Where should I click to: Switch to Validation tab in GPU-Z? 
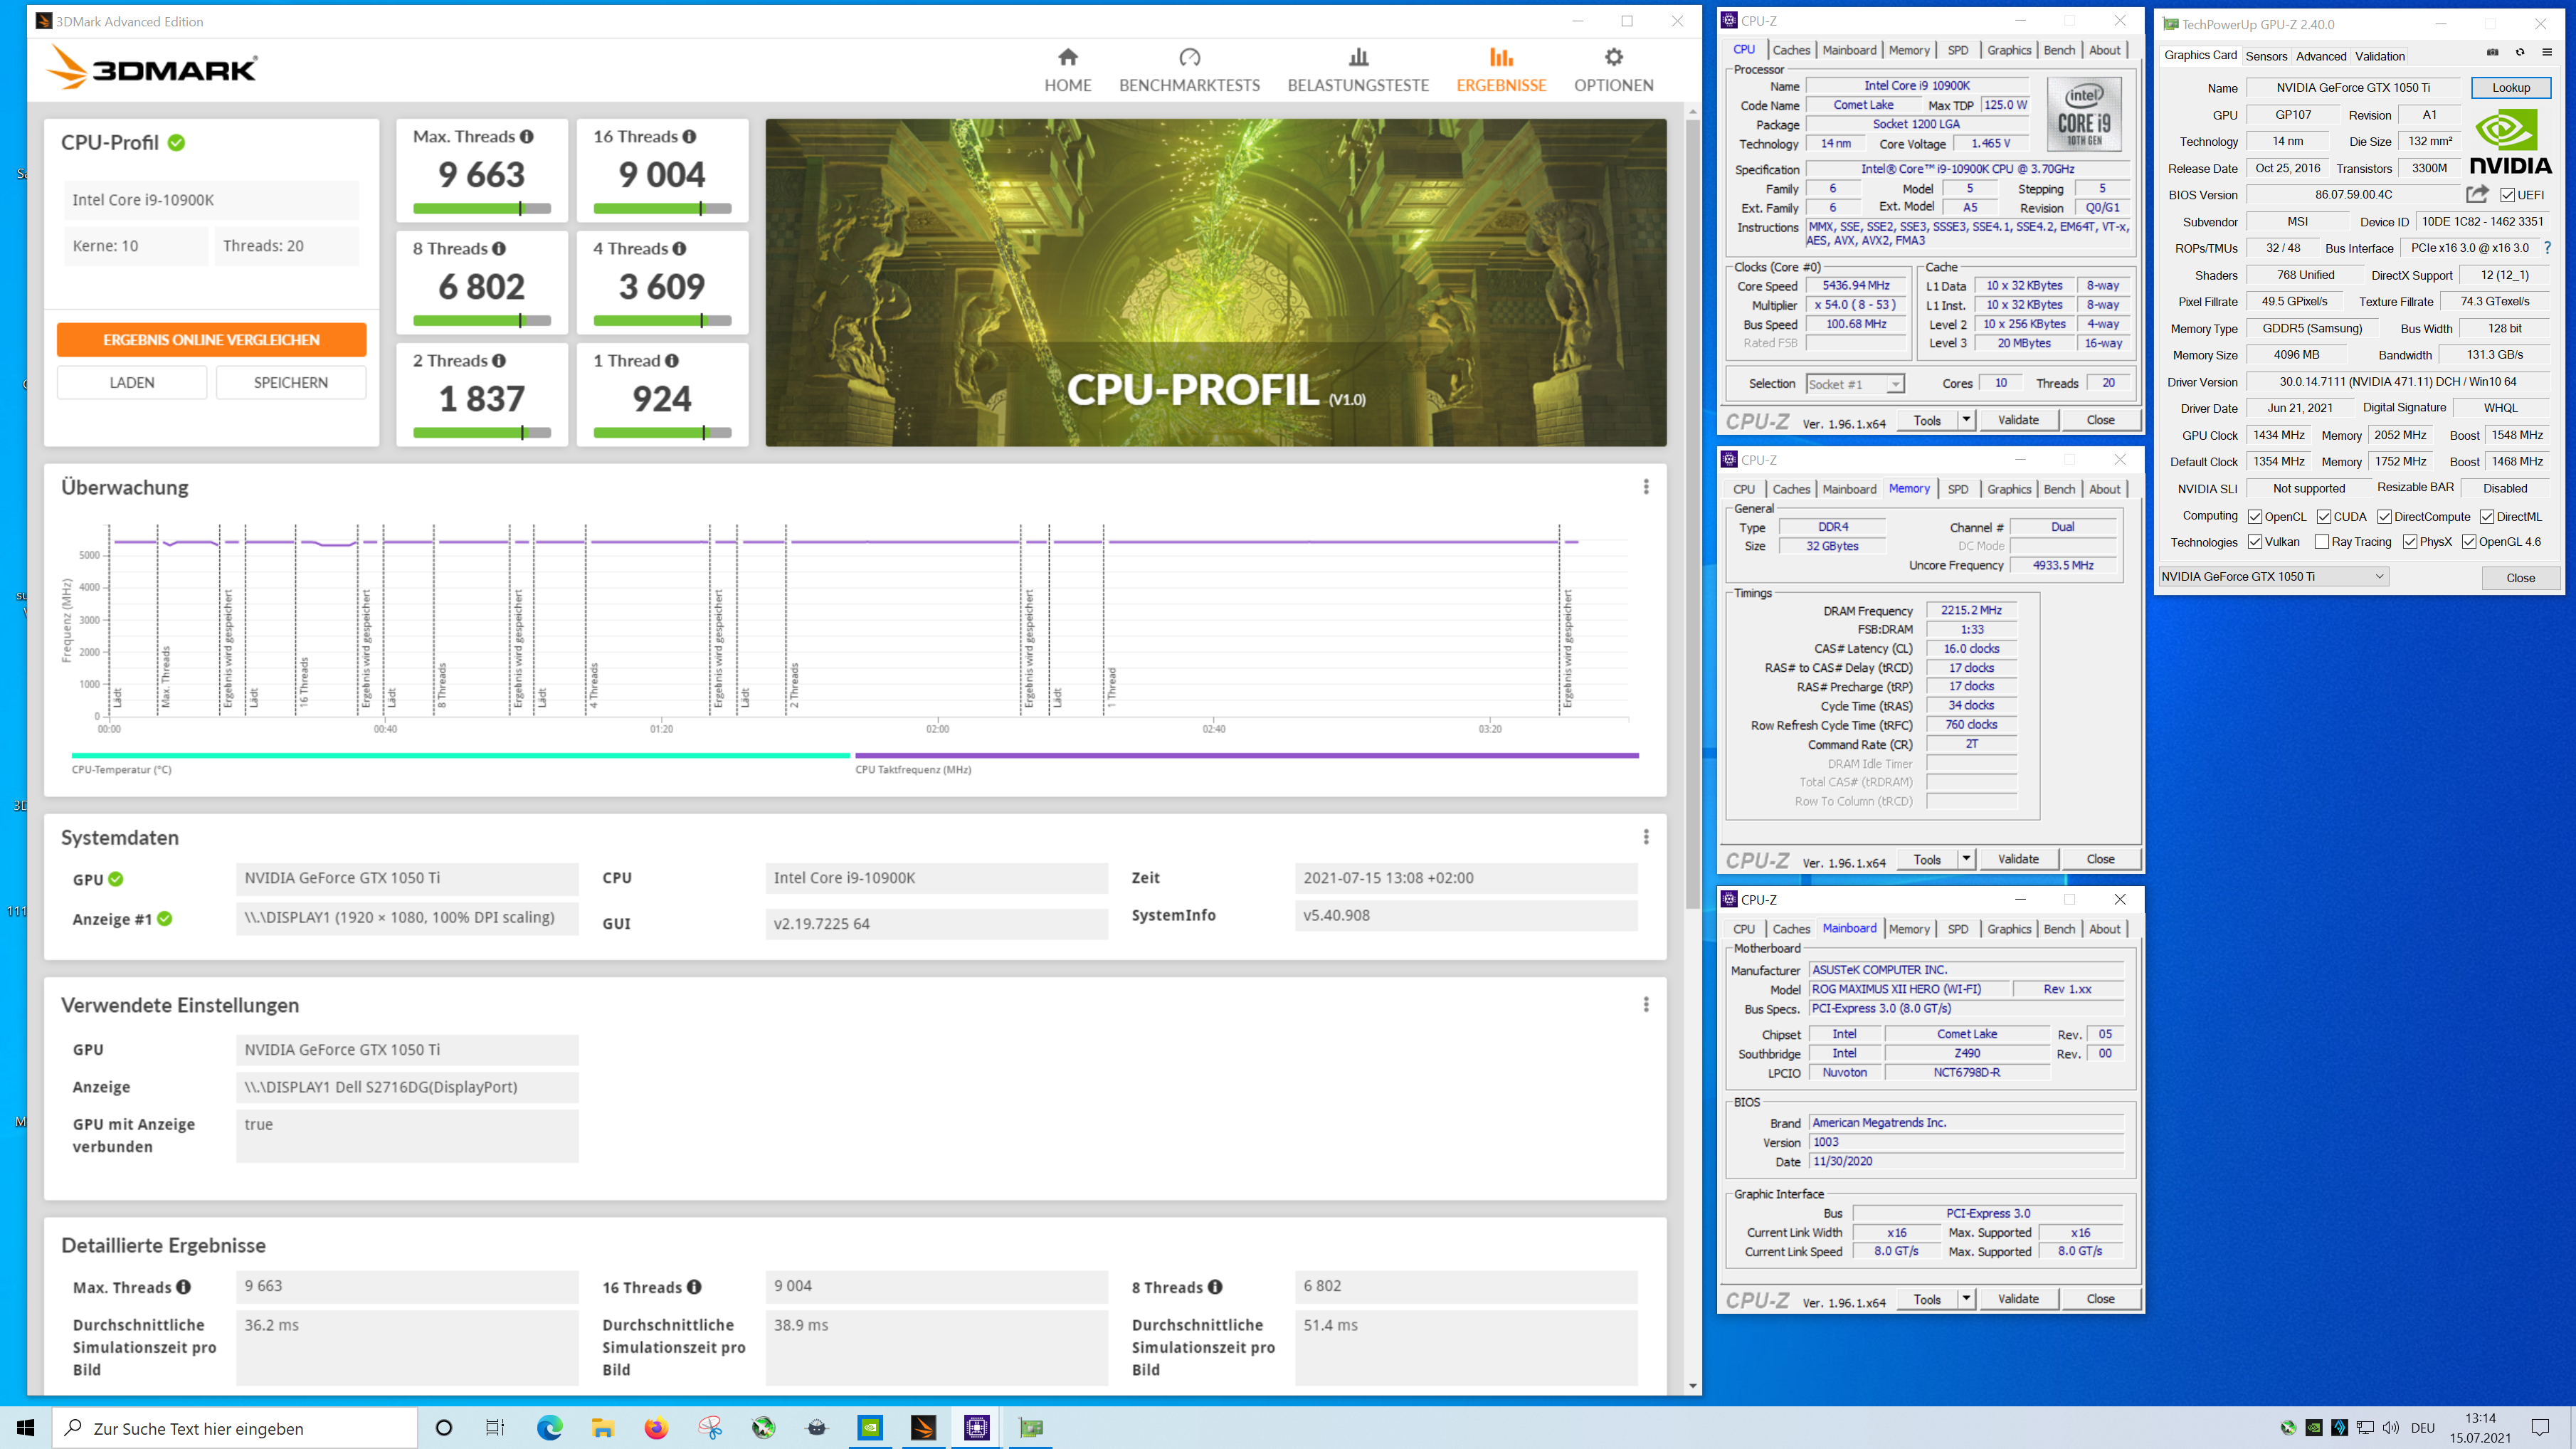2379,56
